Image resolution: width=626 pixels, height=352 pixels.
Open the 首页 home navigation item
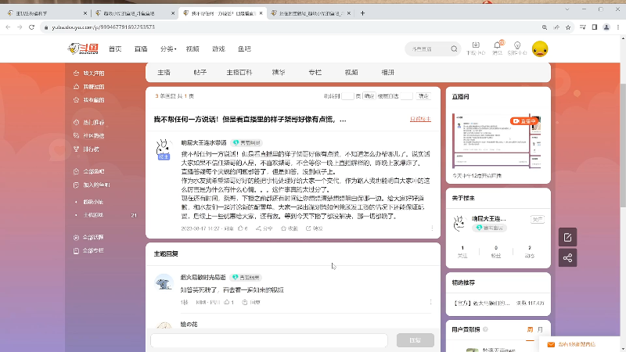pyautogui.click(x=115, y=48)
